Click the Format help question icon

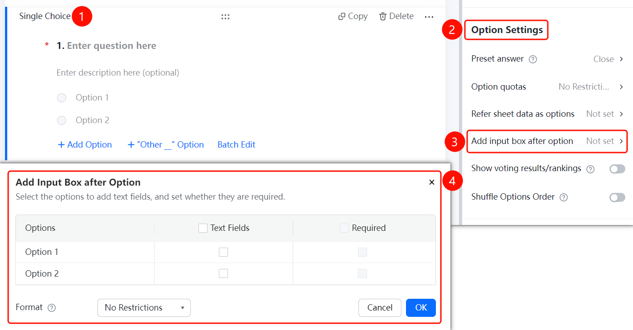coord(52,308)
